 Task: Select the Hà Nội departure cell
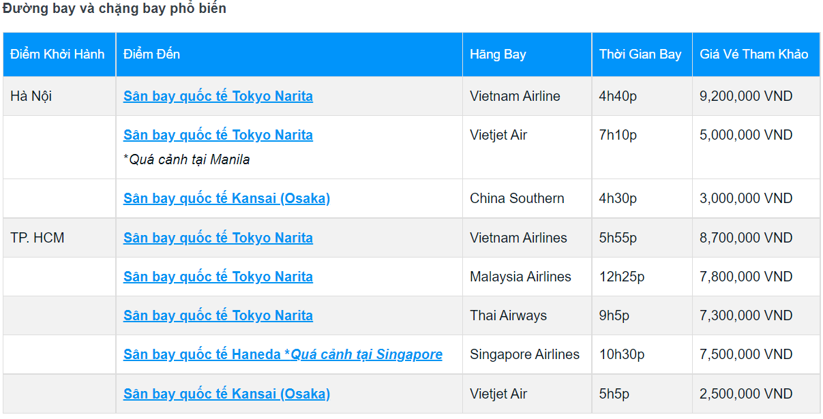tap(31, 96)
